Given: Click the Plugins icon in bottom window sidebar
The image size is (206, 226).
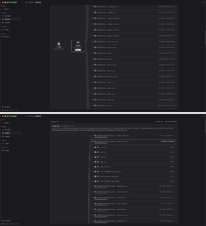Looking at the screenshot, I should click(x=3, y=150).
